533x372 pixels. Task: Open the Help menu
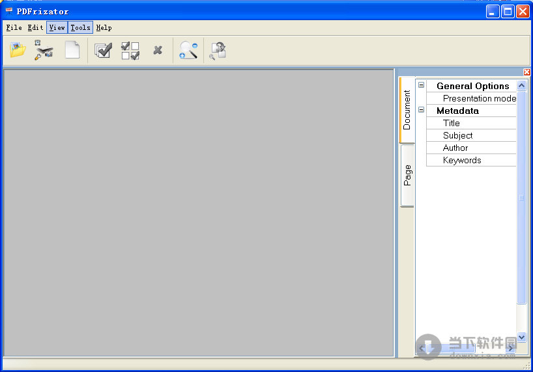tap(104, 27)
